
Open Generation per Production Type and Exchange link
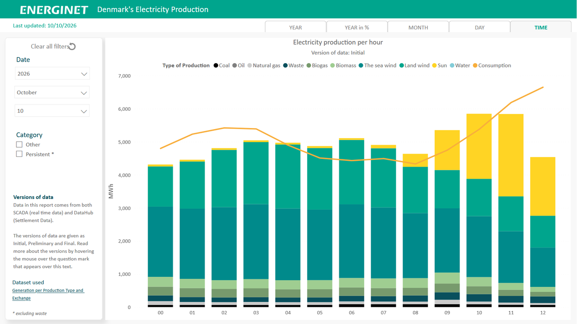48,294
